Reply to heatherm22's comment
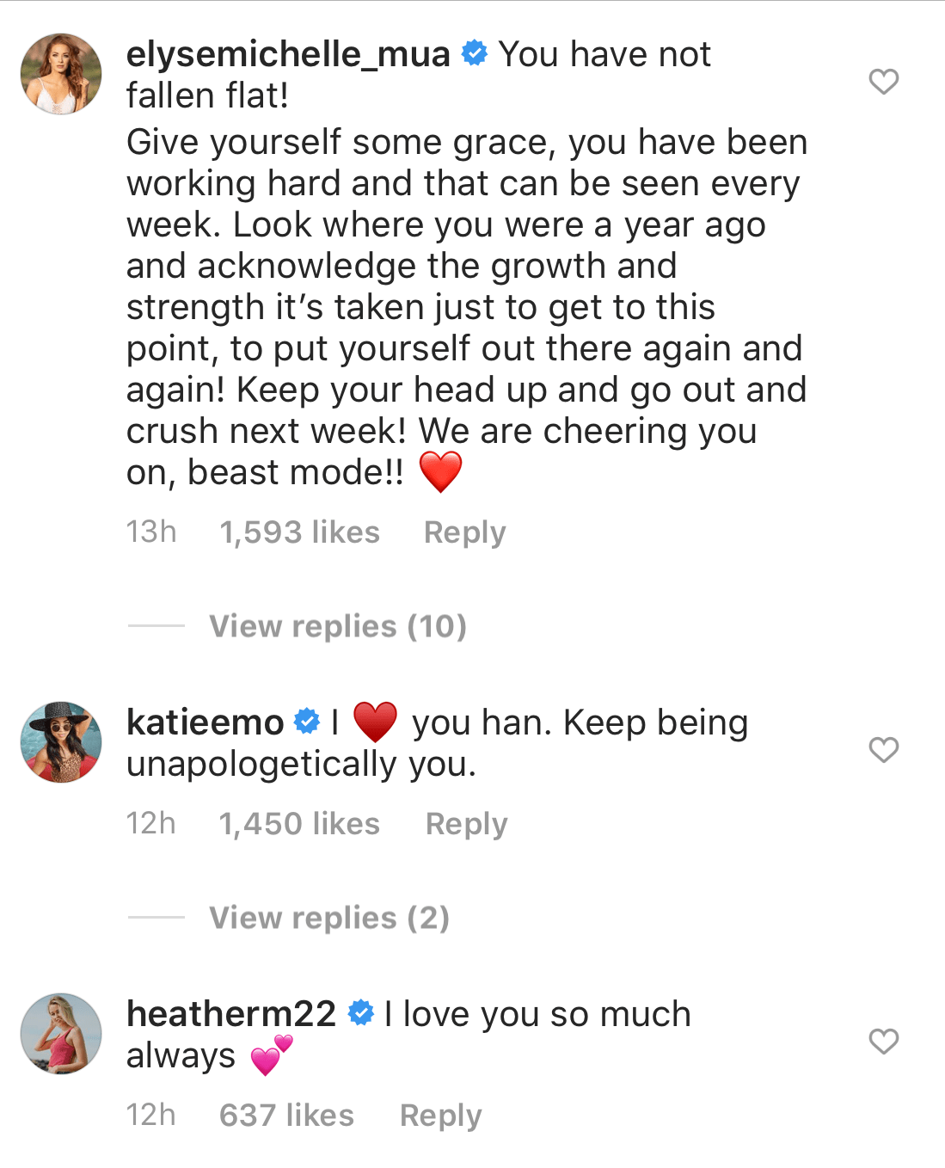This screenshot has width=945, height=1168. pyautogui.click(x=439, y=1115)
